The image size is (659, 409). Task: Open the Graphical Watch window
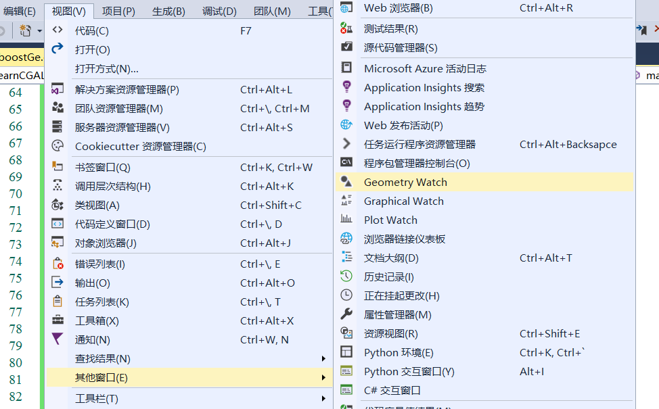point(404,201)
